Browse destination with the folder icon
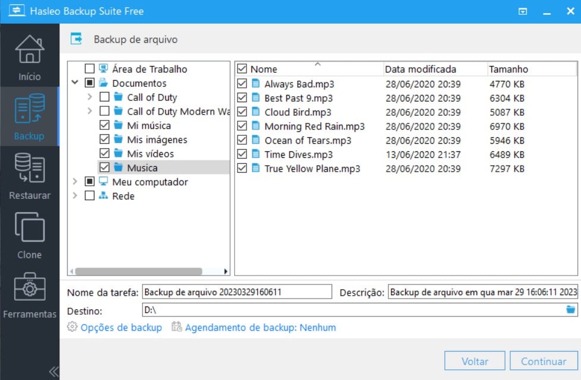The width and height of the screenshot is (581, 380). click(571, 309)
